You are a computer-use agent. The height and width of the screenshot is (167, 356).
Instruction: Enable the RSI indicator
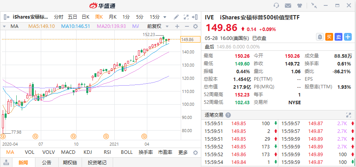point(107,152)
